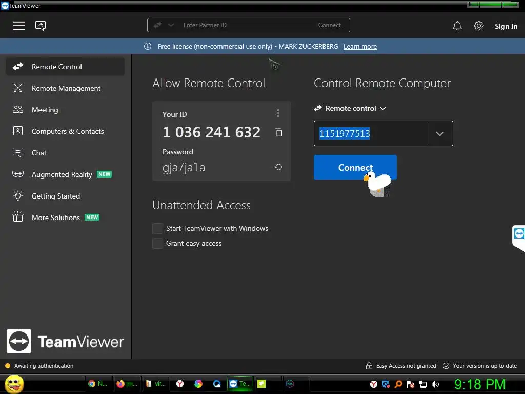
Task: Click Your version is up to date
Action: pyautogui.click(x=480, y=366)
